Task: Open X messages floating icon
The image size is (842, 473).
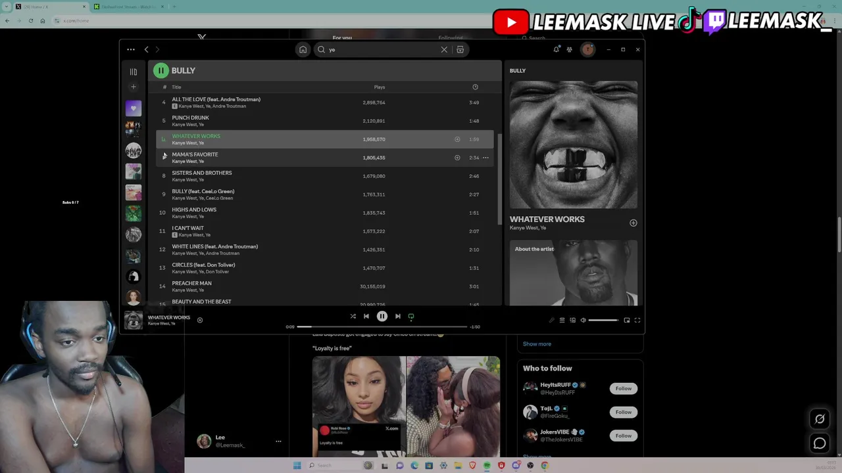Action: [820, 443]
